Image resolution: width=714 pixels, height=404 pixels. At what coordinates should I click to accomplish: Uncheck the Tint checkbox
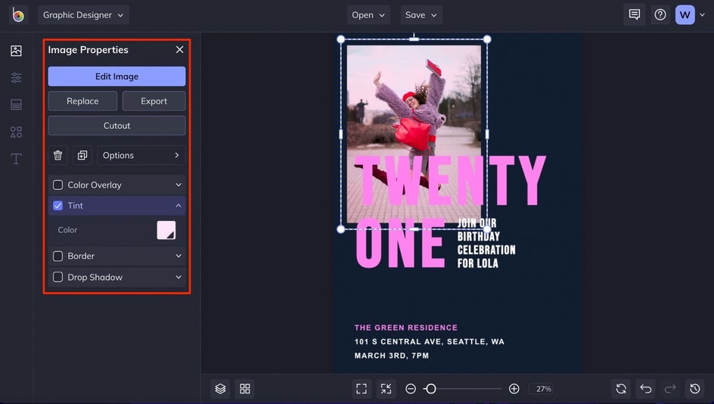tap(57, 206)
